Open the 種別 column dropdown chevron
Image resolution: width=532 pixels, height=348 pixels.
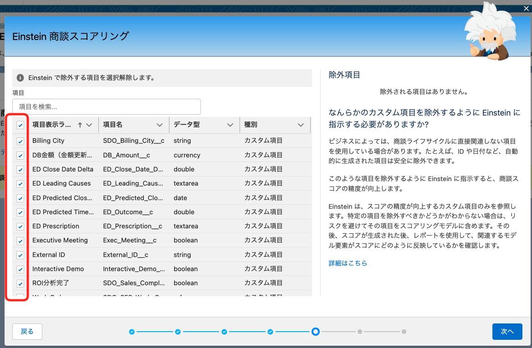(x=301, y=125)
